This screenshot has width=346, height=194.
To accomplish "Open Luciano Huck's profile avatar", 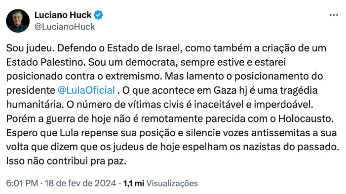I will [x=18, y=21].
